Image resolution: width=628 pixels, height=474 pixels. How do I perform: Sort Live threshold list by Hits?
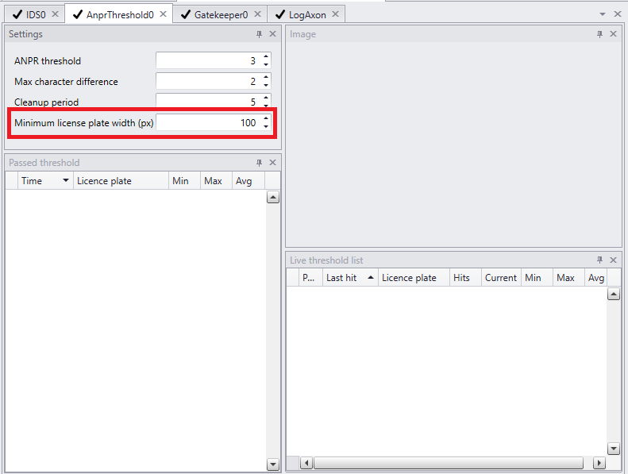click(465, 278)
